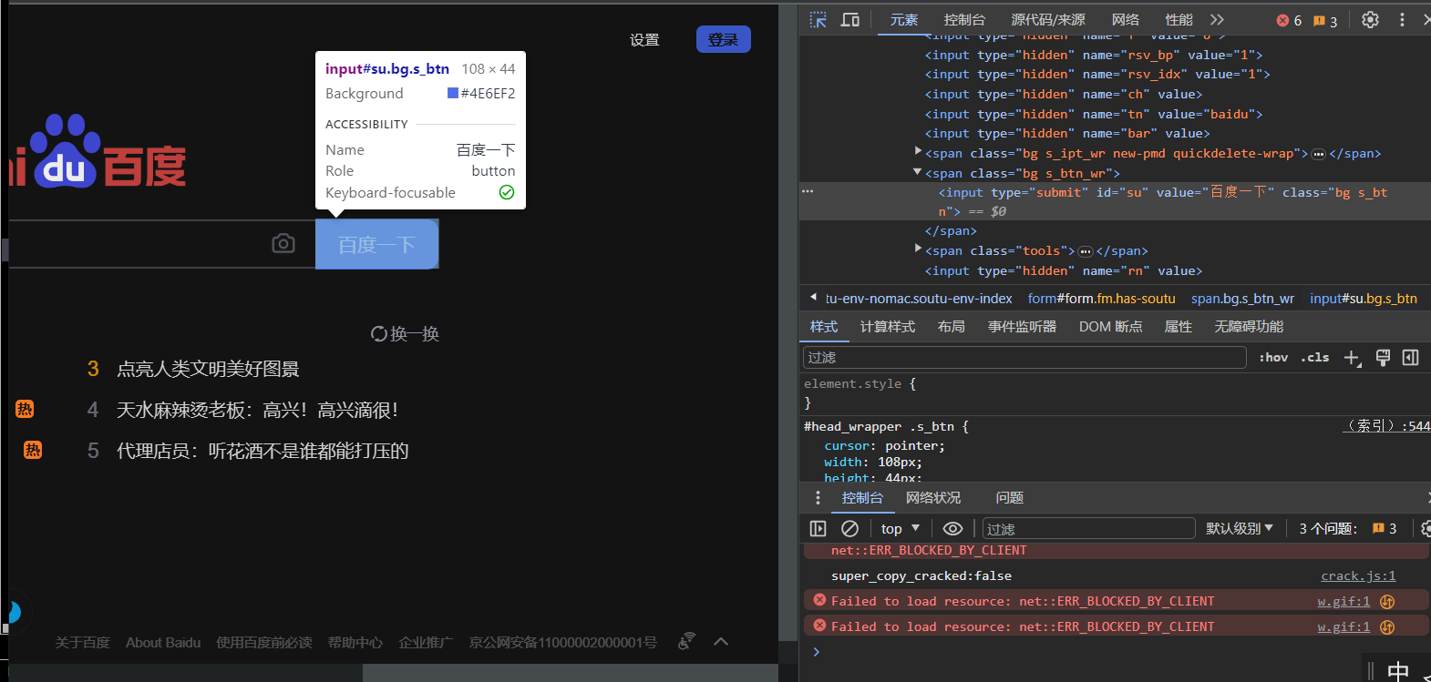The height and width of the screenshot is (682, 1431).
Task: Click the footer collapse chevron arrow
Action: (x=721, y=642)
